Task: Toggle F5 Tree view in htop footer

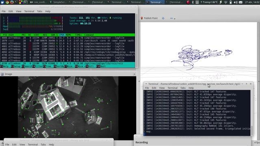Action: click(48, 66)
